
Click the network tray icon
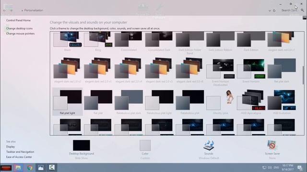(x=264, y=168)
